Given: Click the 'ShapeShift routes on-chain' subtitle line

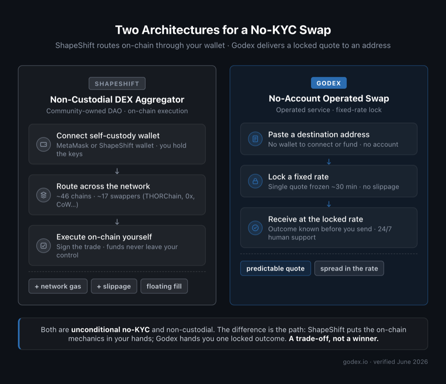Looking at the screenshot, I should pos(223,45).
